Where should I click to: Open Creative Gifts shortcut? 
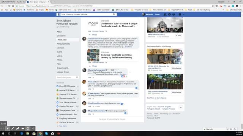(x=66, y=107)
